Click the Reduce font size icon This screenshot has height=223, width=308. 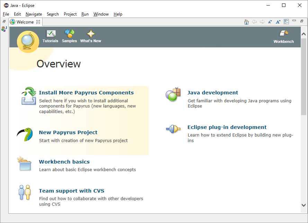[x=270, y=22]
